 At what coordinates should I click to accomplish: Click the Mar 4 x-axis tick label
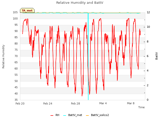point(103,103)
